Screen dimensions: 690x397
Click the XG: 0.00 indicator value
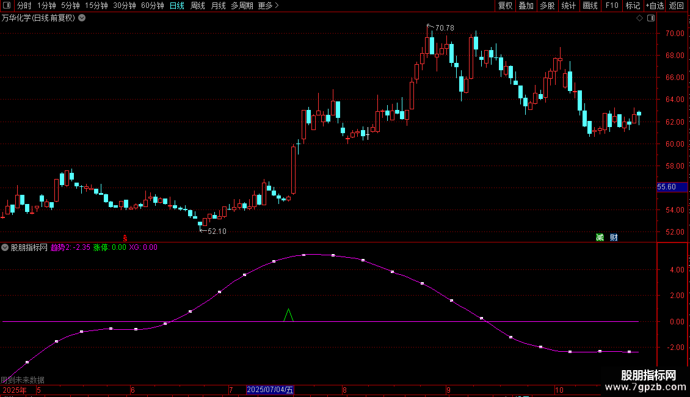143,247
